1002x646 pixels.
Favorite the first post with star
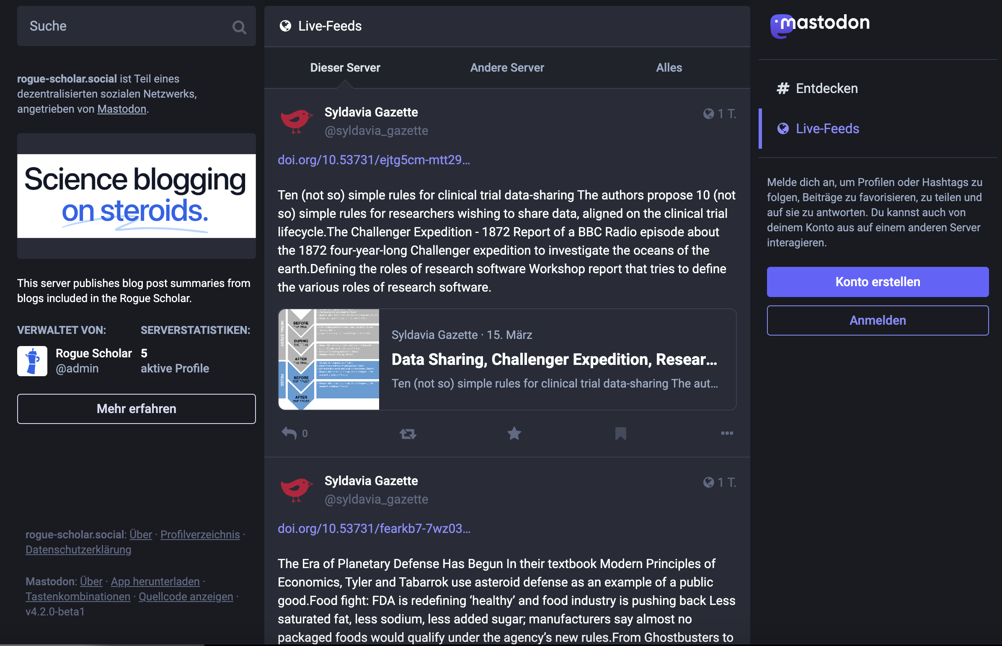click(x=514, y=433)
